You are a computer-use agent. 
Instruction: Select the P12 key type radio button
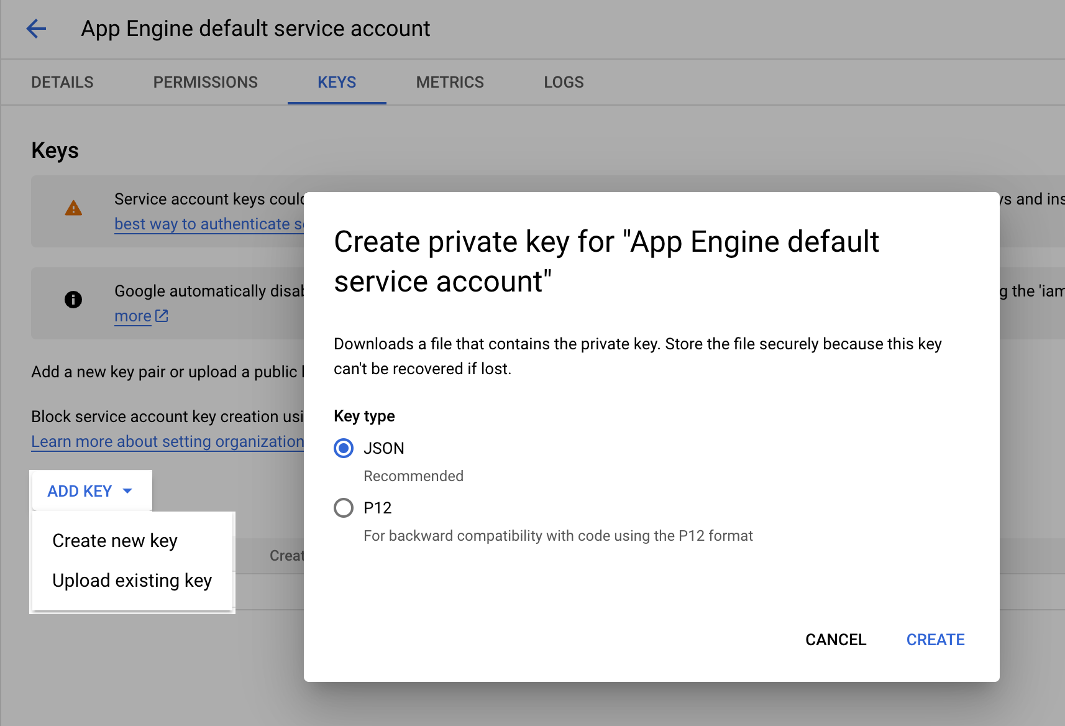344,508
